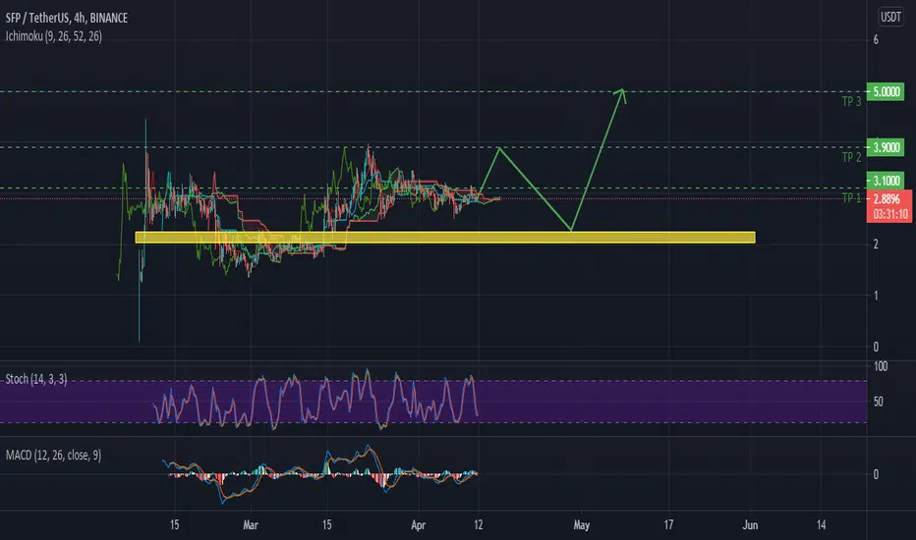This screenshot has height=540, width=916.
Task: Click the 03:31:10 countdown timer label
Action: point(889,214)
